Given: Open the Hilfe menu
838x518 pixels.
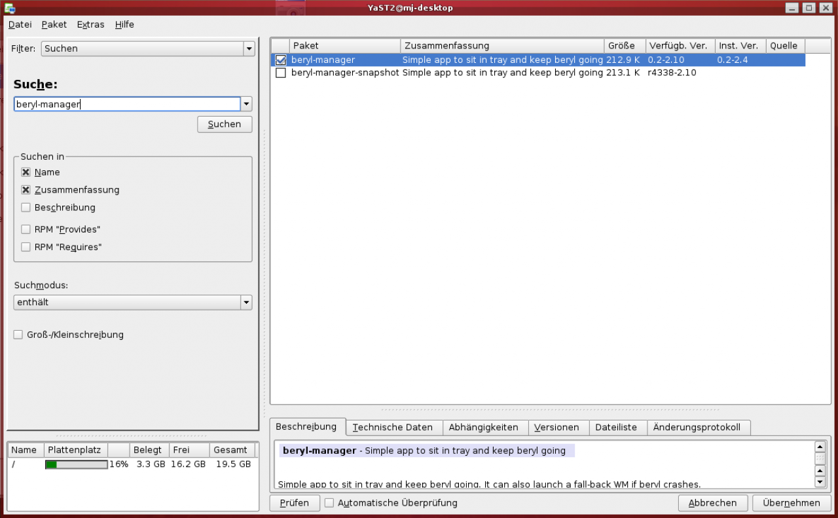Looking at the screenshot, I should (124, 24).
